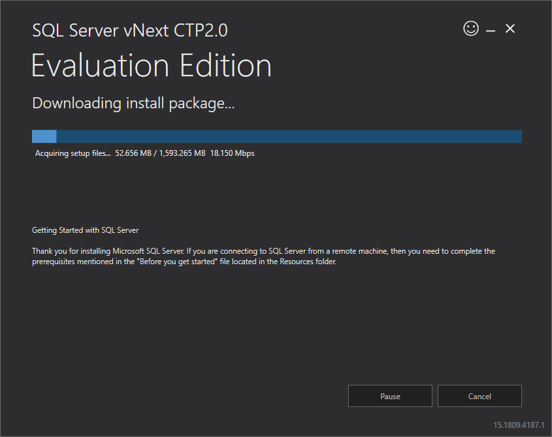The image size is (552, 437).
Task: Click the Evaluation Edition heading
Action: [x=151, y=65]
